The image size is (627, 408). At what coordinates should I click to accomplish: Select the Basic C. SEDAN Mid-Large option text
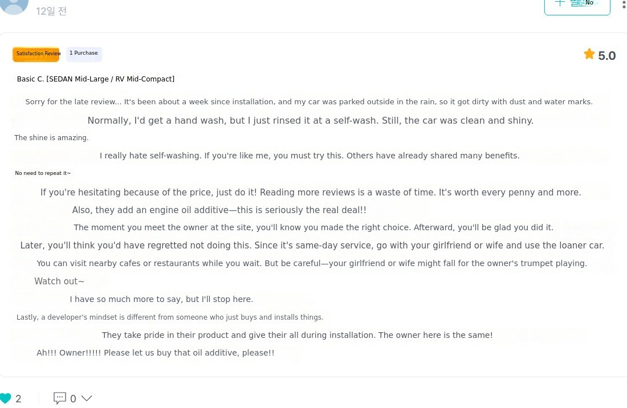point(96,79)
